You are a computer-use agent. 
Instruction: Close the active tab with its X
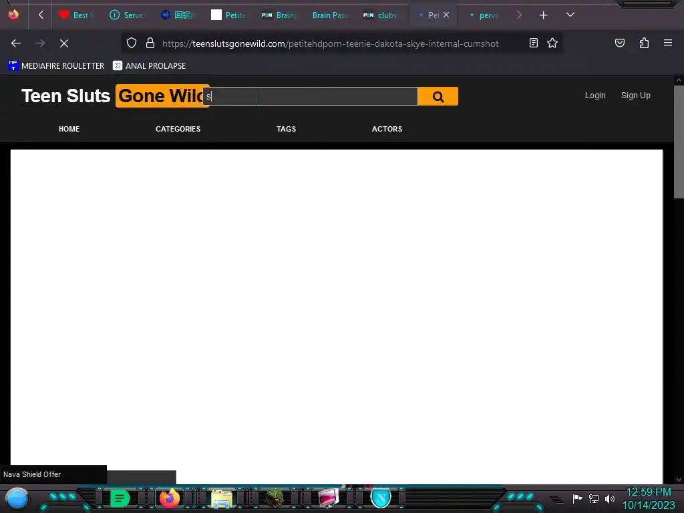(x=446, y=15)
